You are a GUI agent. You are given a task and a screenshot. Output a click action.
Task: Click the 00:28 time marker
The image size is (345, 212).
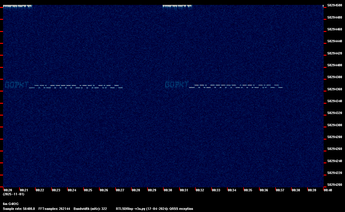click(136, 190)
